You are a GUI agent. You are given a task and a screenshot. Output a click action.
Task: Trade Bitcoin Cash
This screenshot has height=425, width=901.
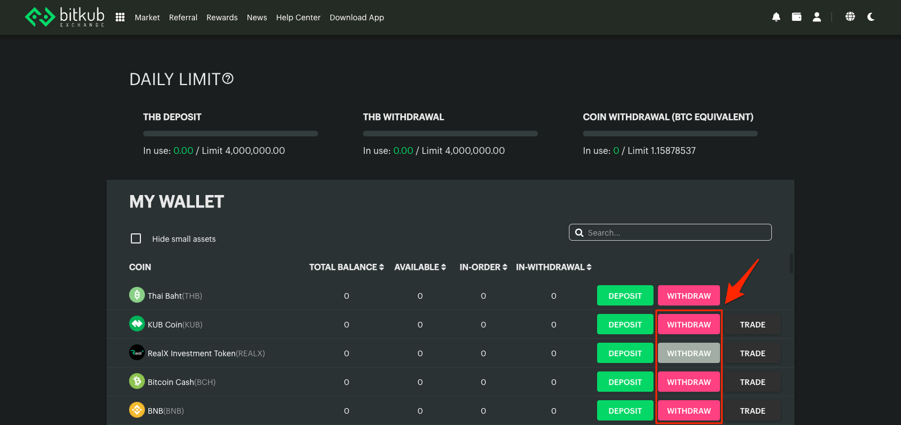click(753, 382)
